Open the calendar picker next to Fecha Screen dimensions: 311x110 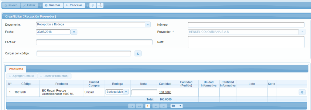(x=74, y=32)
